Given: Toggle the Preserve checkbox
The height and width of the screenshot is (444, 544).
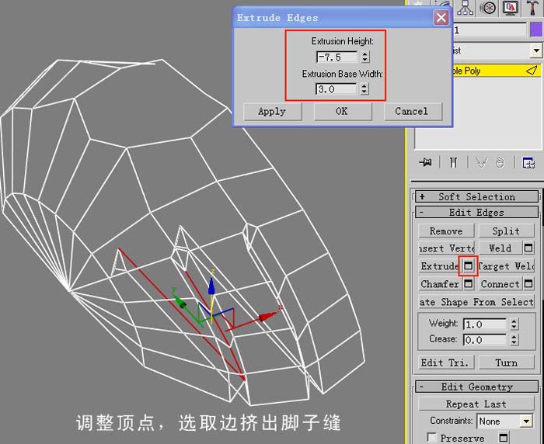Looking at the screenshot, I should coord(432,437).
